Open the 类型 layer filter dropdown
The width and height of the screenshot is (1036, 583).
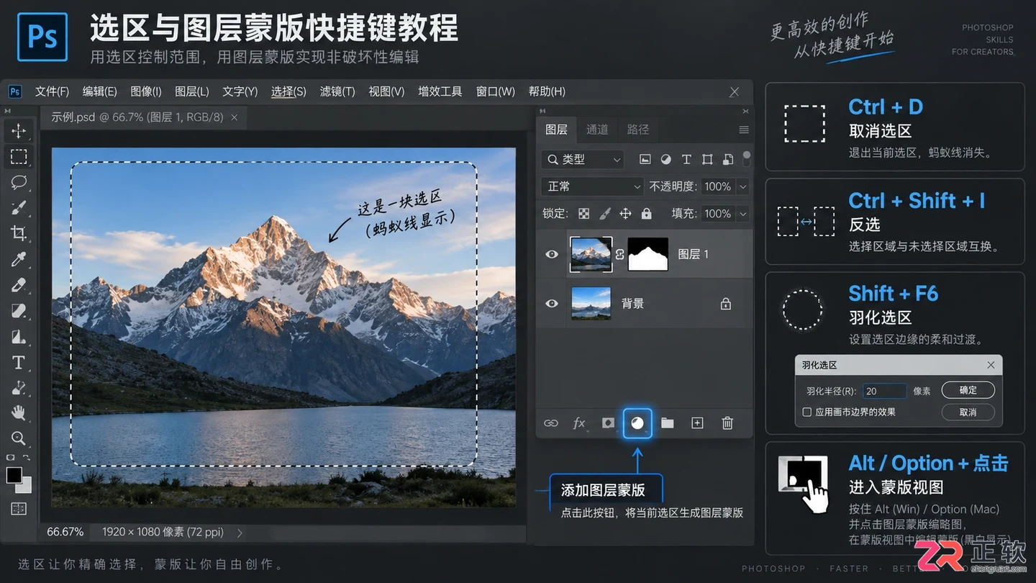[x=582, y=159]
